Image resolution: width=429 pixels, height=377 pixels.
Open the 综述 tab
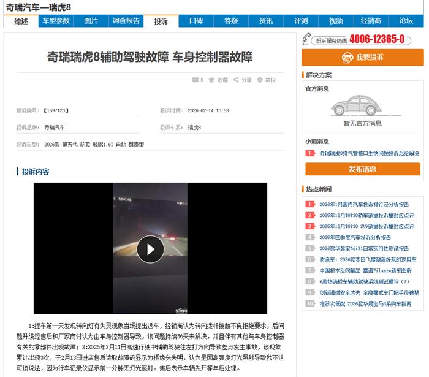21,21
